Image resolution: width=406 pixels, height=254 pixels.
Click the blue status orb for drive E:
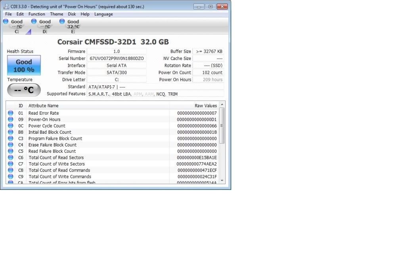tap(62, 21)
